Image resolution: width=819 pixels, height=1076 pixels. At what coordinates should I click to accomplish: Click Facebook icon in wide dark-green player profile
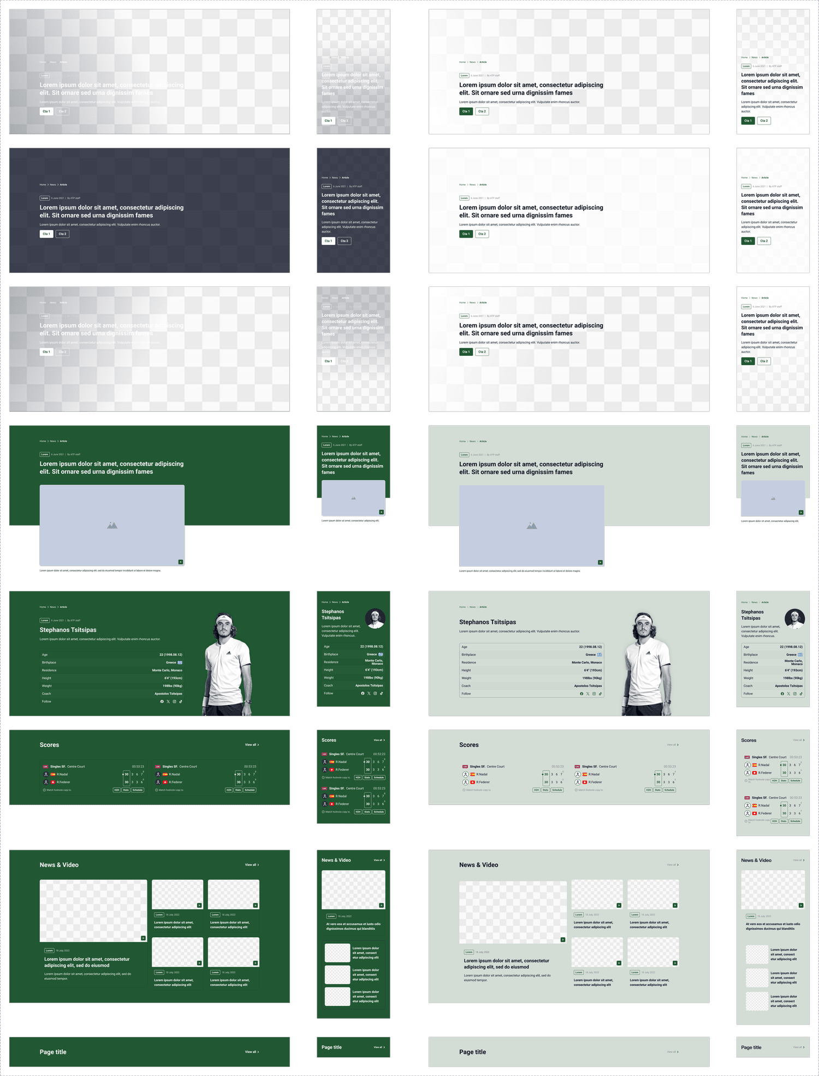162,701
